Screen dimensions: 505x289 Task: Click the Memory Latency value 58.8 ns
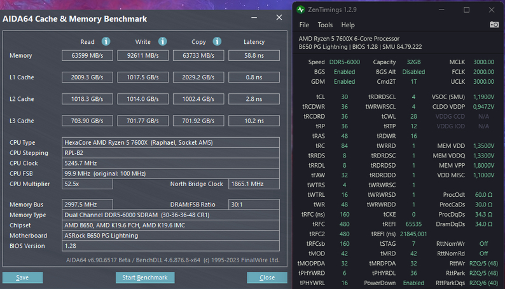click(254, 55)
